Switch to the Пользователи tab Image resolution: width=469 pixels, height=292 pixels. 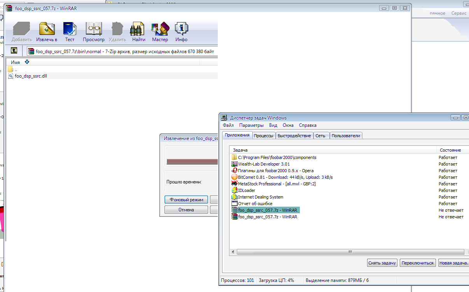tap(346, 136)
